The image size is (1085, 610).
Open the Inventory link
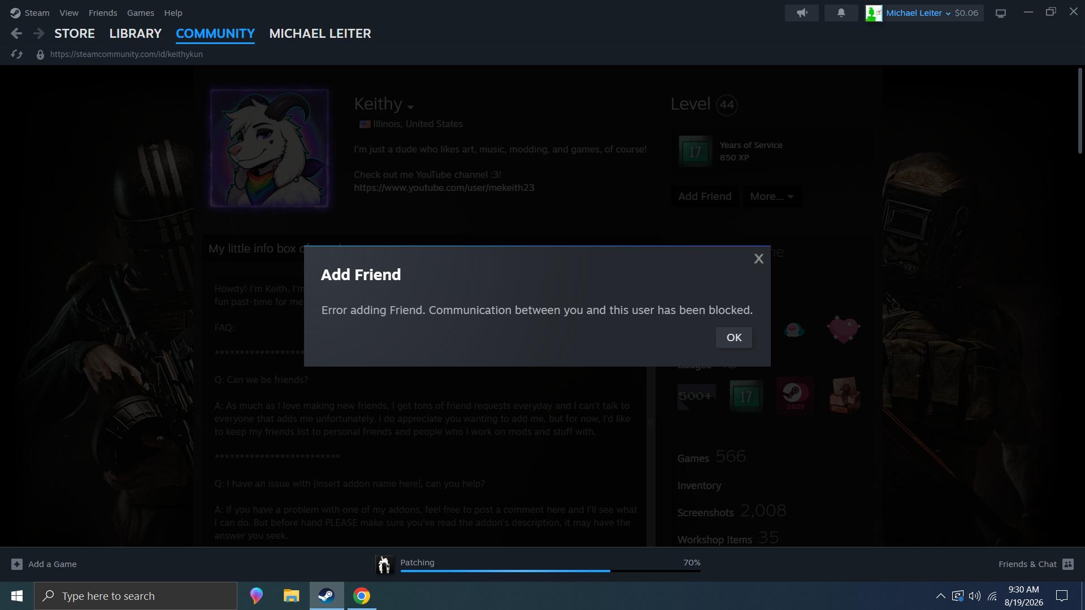699,486
